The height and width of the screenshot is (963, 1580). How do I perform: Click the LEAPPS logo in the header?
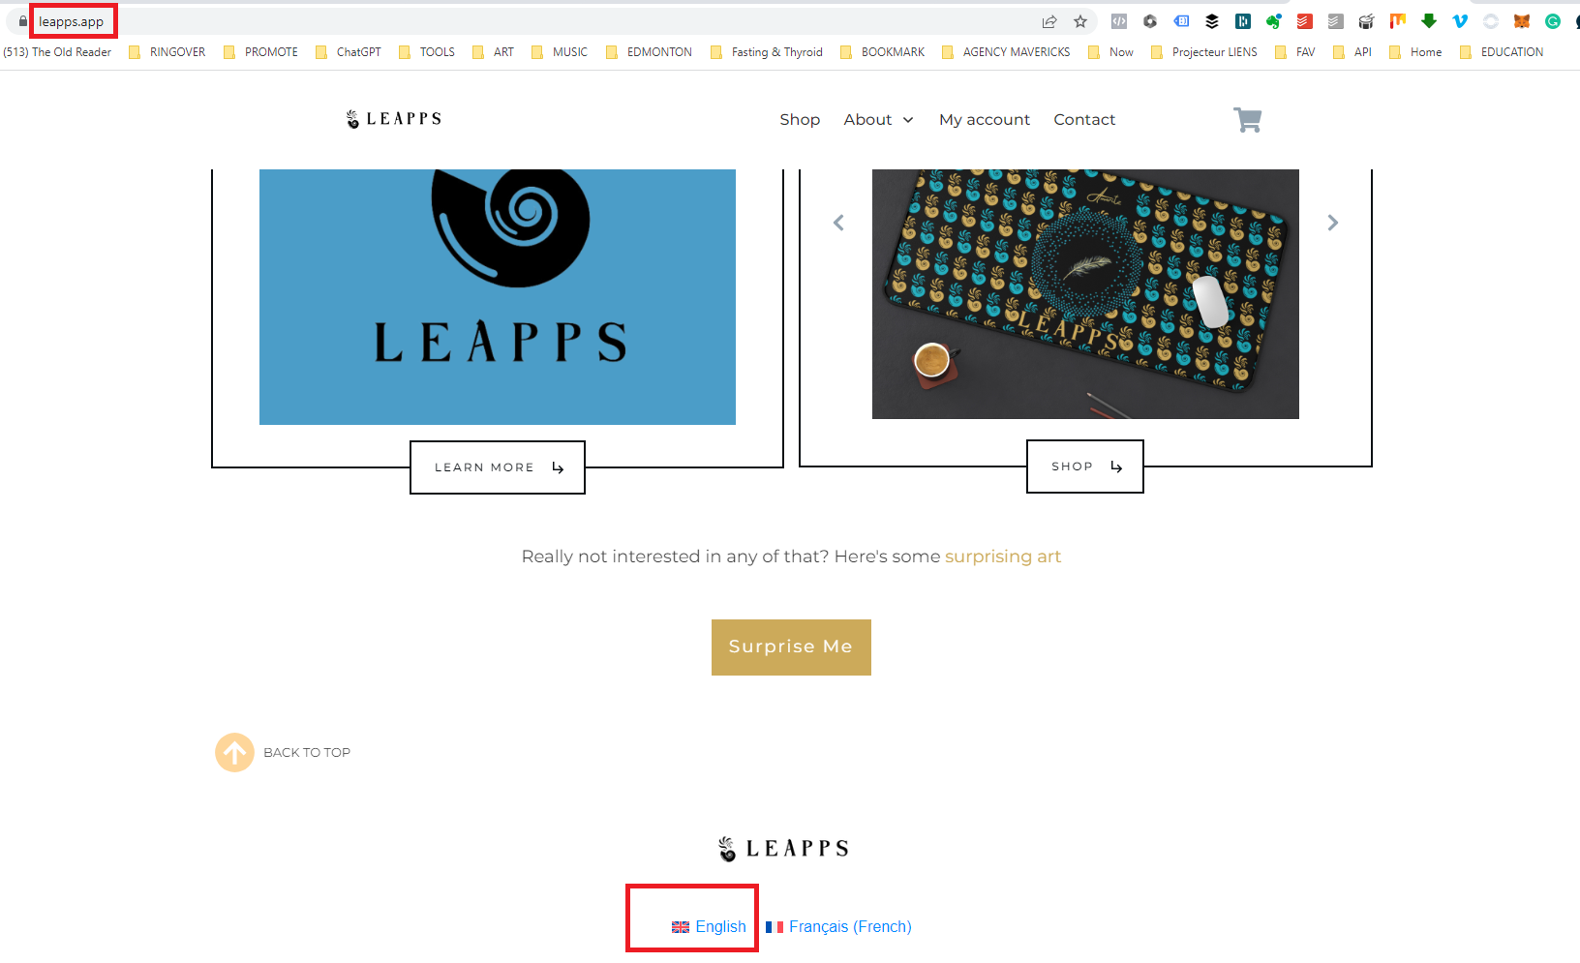(x=394, y=119)
